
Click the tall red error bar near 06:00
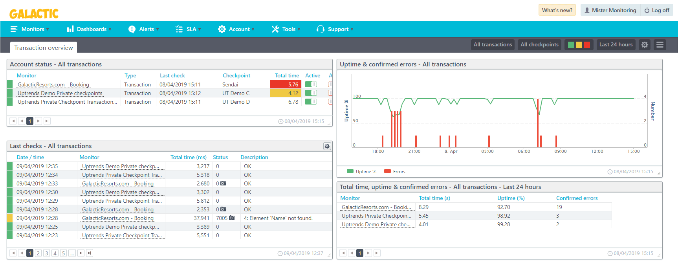538,124
